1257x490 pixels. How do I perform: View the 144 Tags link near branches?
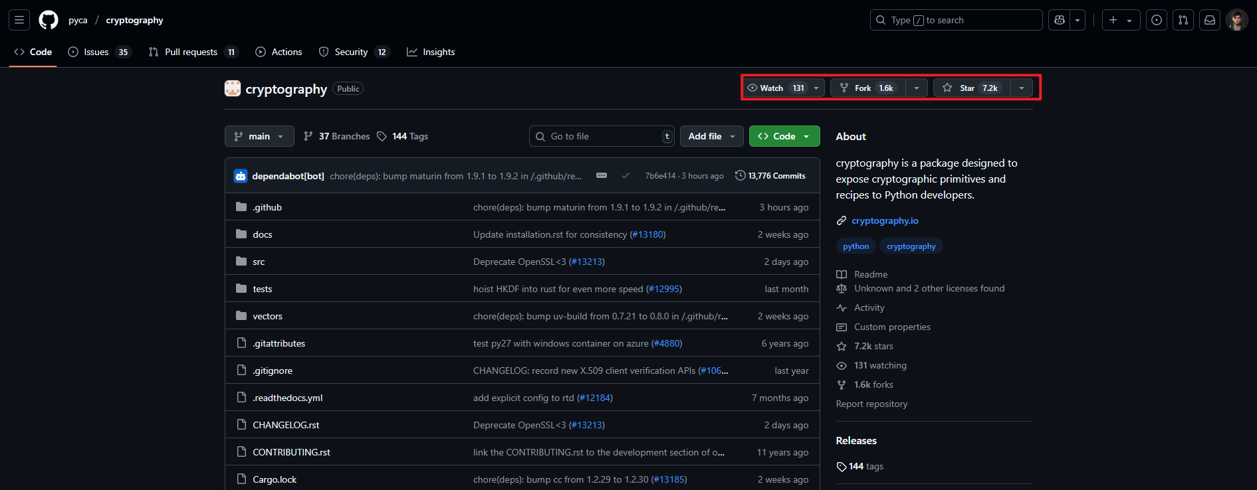pos(403,136)
